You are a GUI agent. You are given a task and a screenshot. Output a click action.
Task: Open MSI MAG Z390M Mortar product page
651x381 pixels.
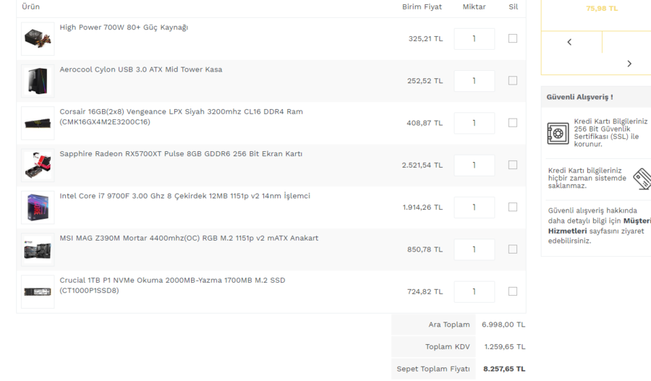[189, 238]
